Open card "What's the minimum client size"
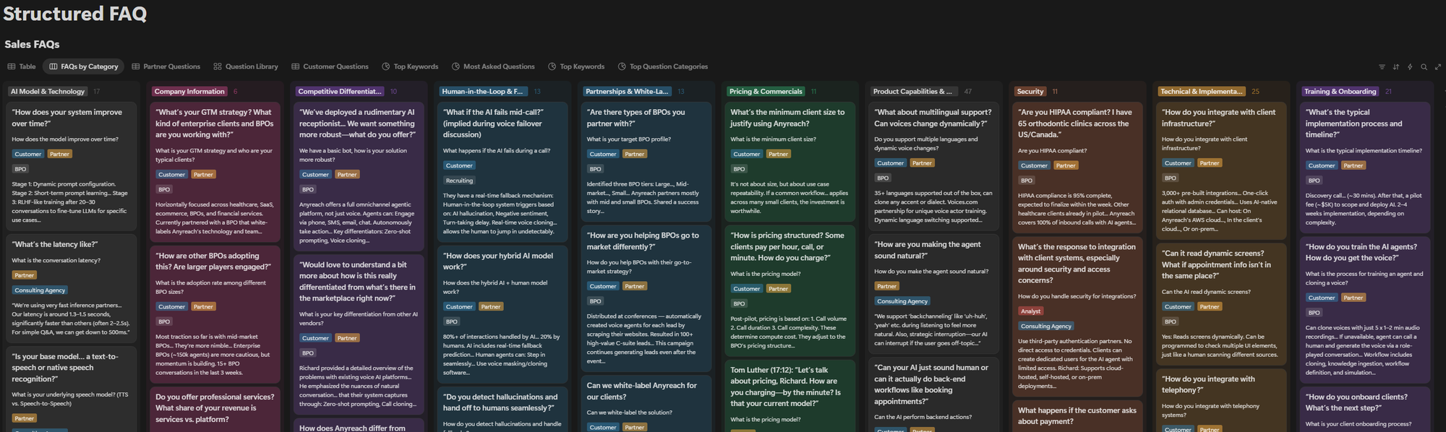Image resolution: width=1446 pixels, height=432 pixels. tap(790, 162)
